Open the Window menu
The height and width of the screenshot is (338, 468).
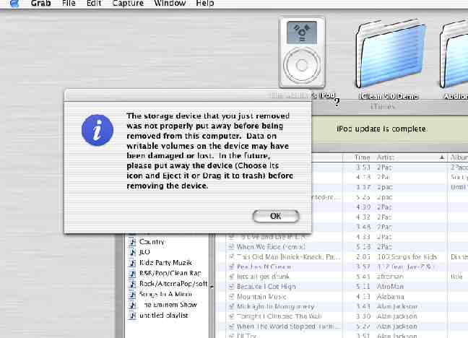[170, 4]
